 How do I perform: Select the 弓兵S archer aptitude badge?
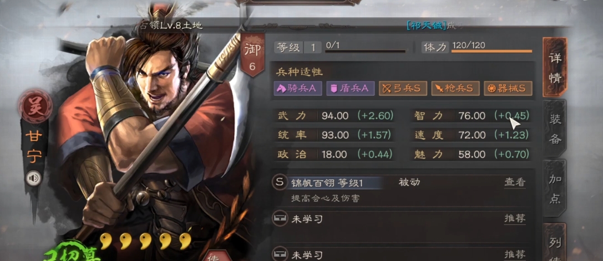point(403,89)
